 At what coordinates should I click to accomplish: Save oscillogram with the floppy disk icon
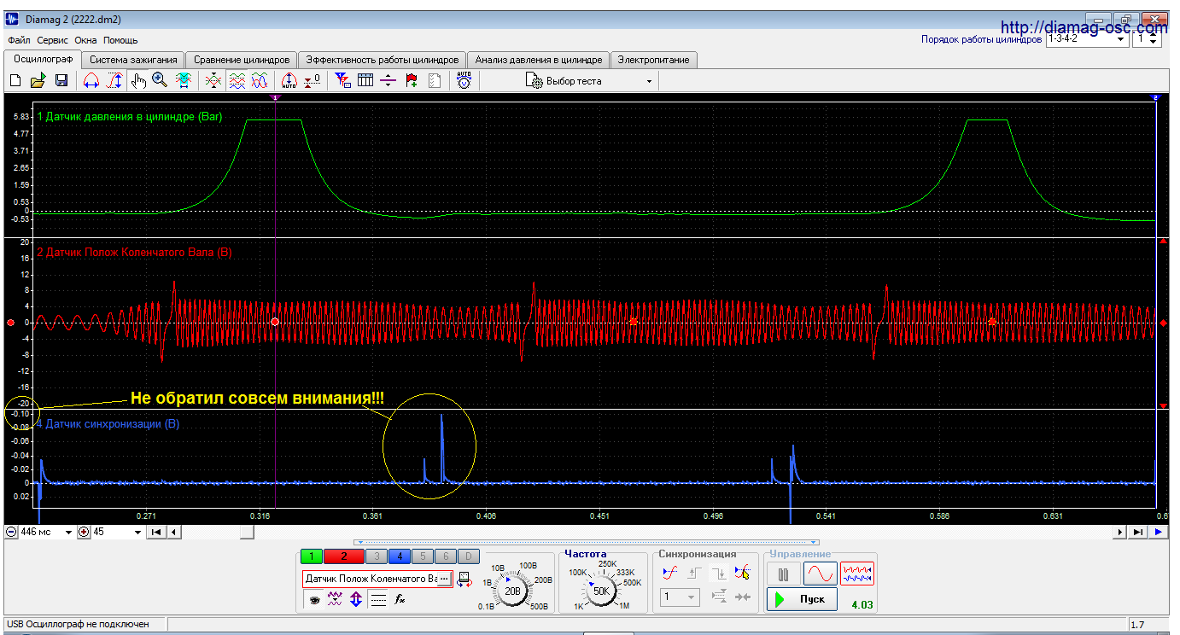(x=61, y=80)
